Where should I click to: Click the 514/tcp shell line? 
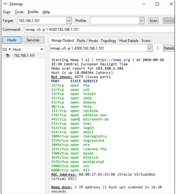click(x=72, y=132)
